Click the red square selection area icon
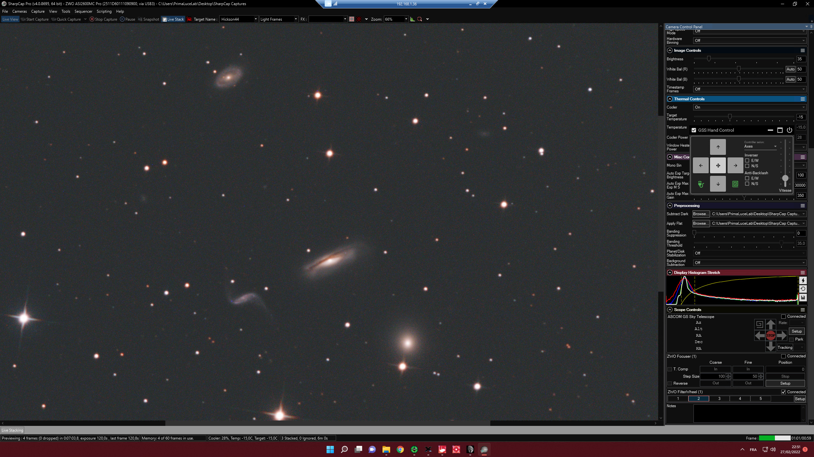814x457 pixels. (x=352, y=19)
